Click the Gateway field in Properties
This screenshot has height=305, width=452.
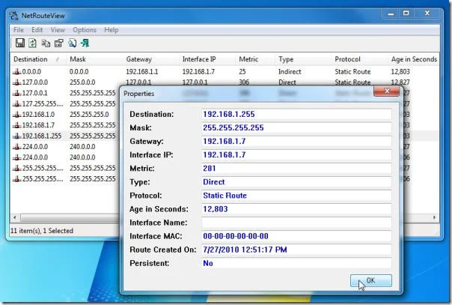(x=296, y=142)
